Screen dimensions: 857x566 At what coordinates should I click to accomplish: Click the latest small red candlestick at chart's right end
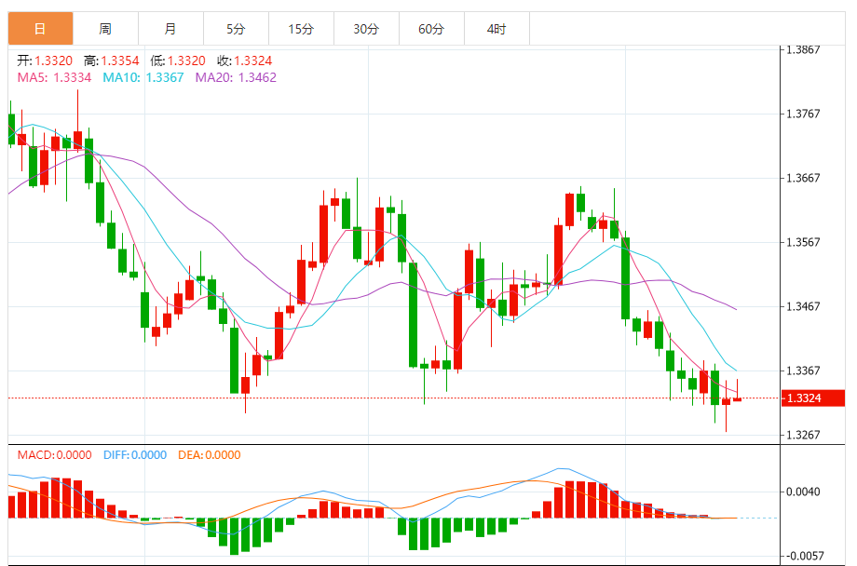[738, 399]
